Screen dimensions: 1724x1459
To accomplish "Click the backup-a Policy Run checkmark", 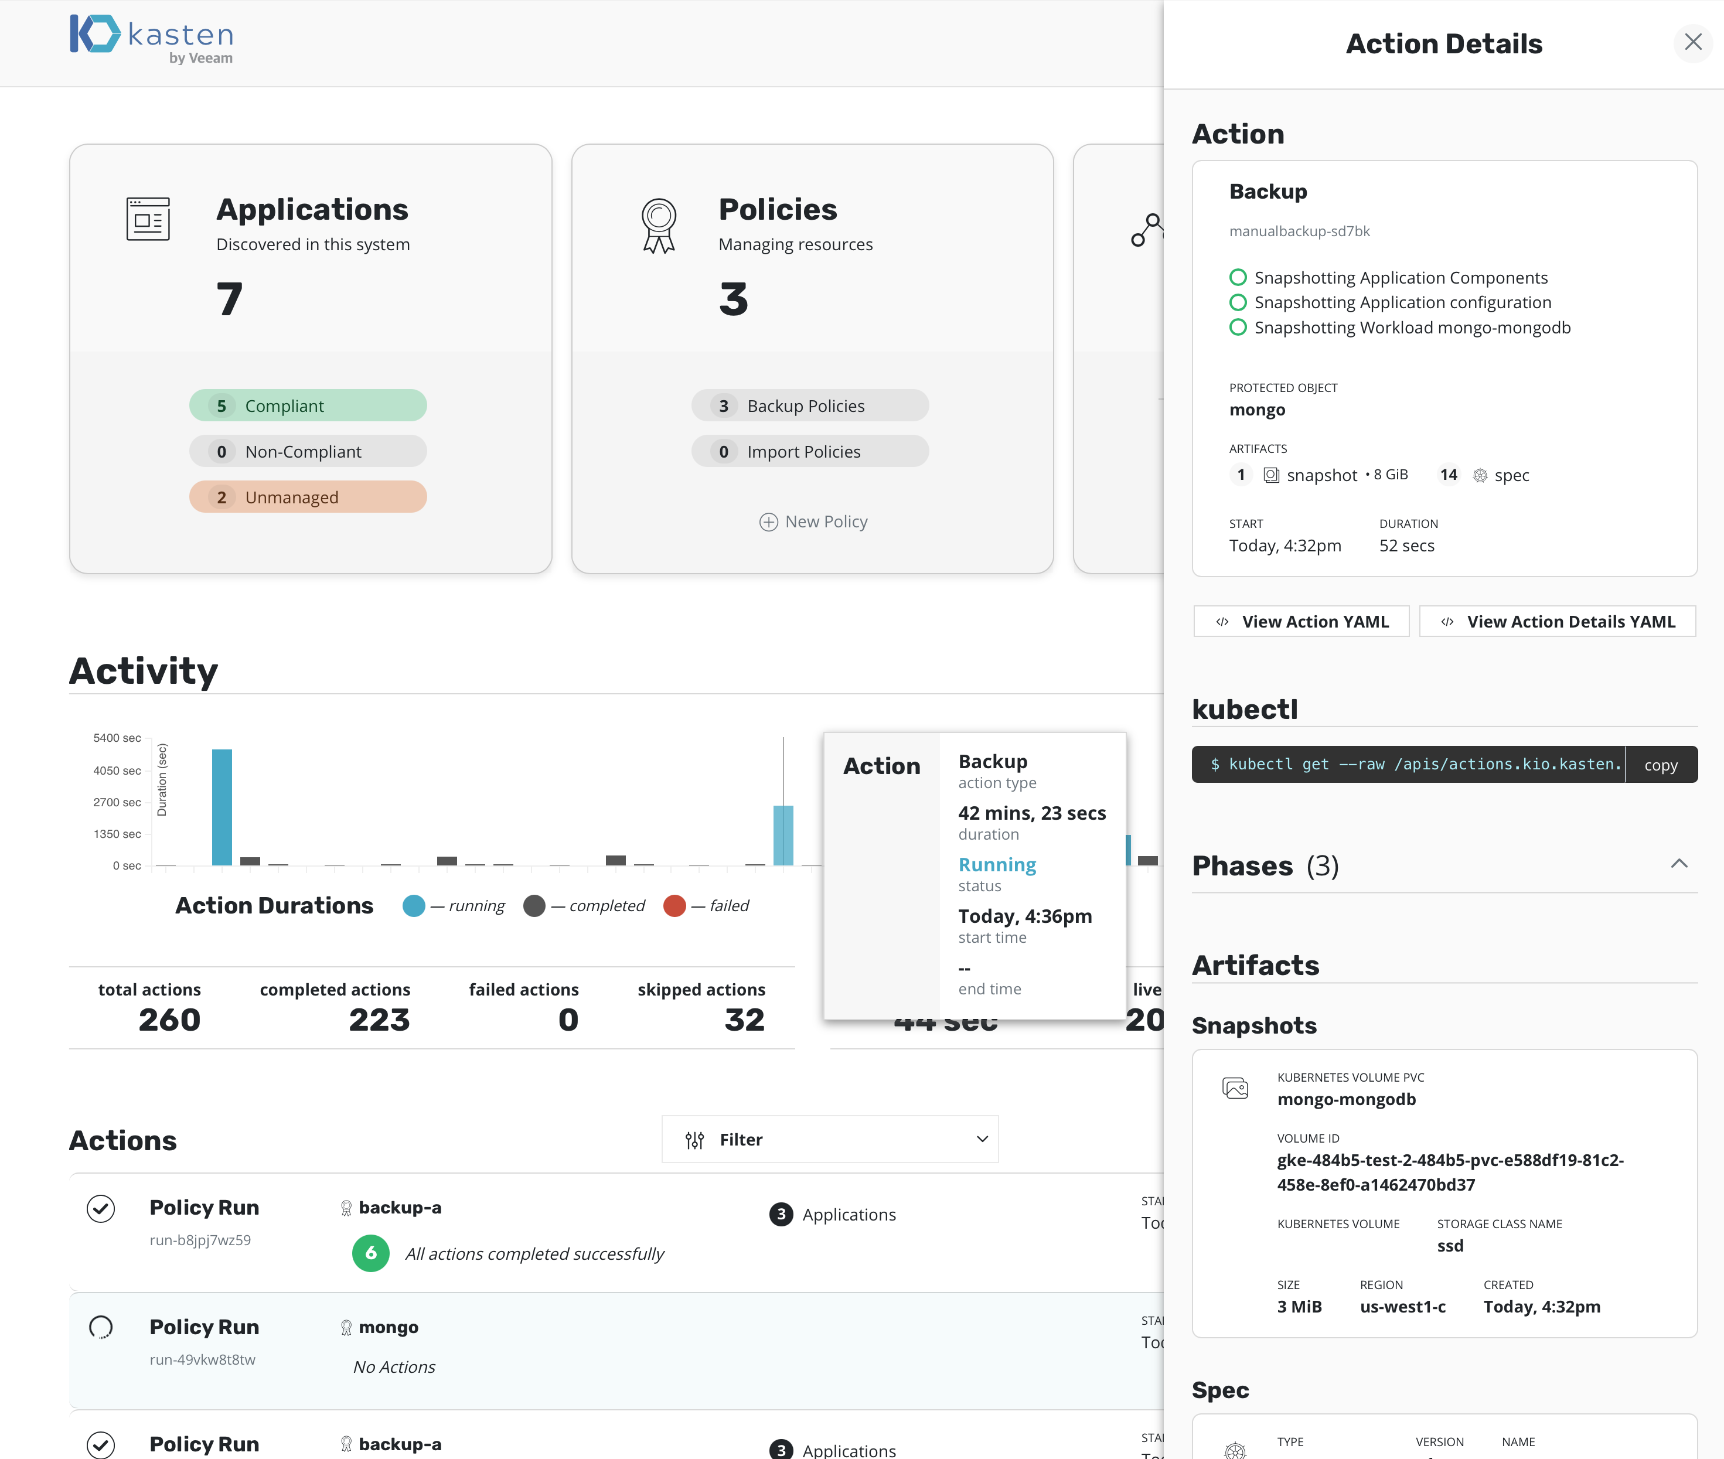I will click(x=101, y=1208).
